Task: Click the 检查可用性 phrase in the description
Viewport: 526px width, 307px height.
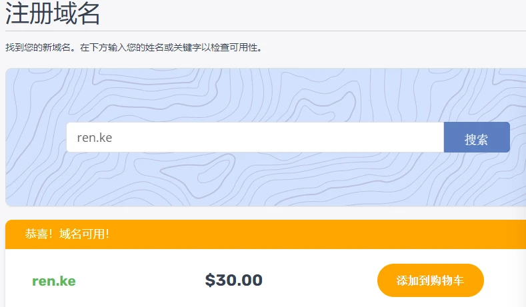Action: [x=239, y=48]
